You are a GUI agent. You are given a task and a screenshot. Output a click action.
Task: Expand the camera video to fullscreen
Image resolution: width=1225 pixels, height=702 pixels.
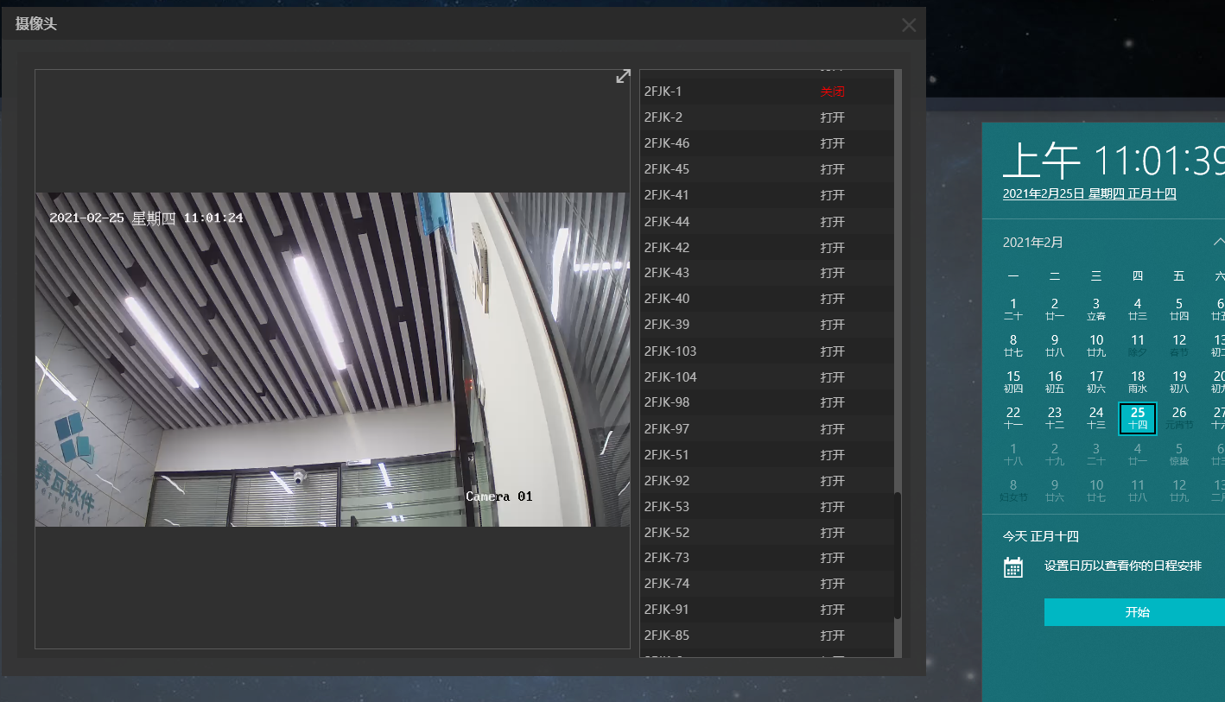pos(622,77)
